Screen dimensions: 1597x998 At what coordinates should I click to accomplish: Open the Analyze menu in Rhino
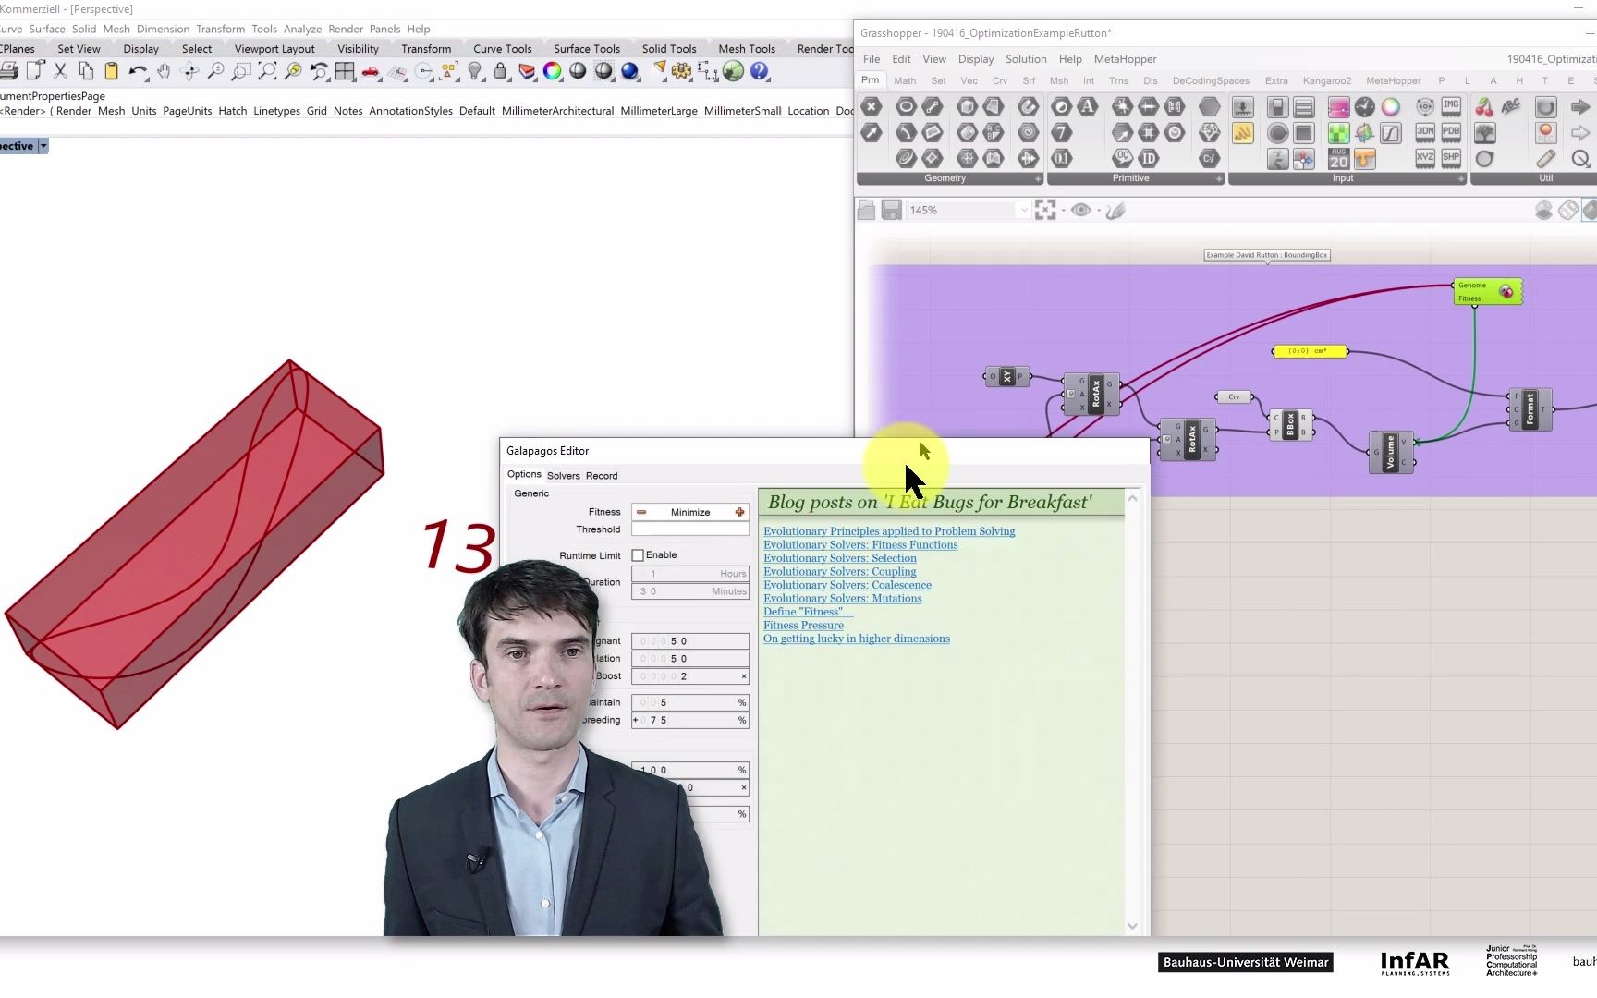point(302,29)
